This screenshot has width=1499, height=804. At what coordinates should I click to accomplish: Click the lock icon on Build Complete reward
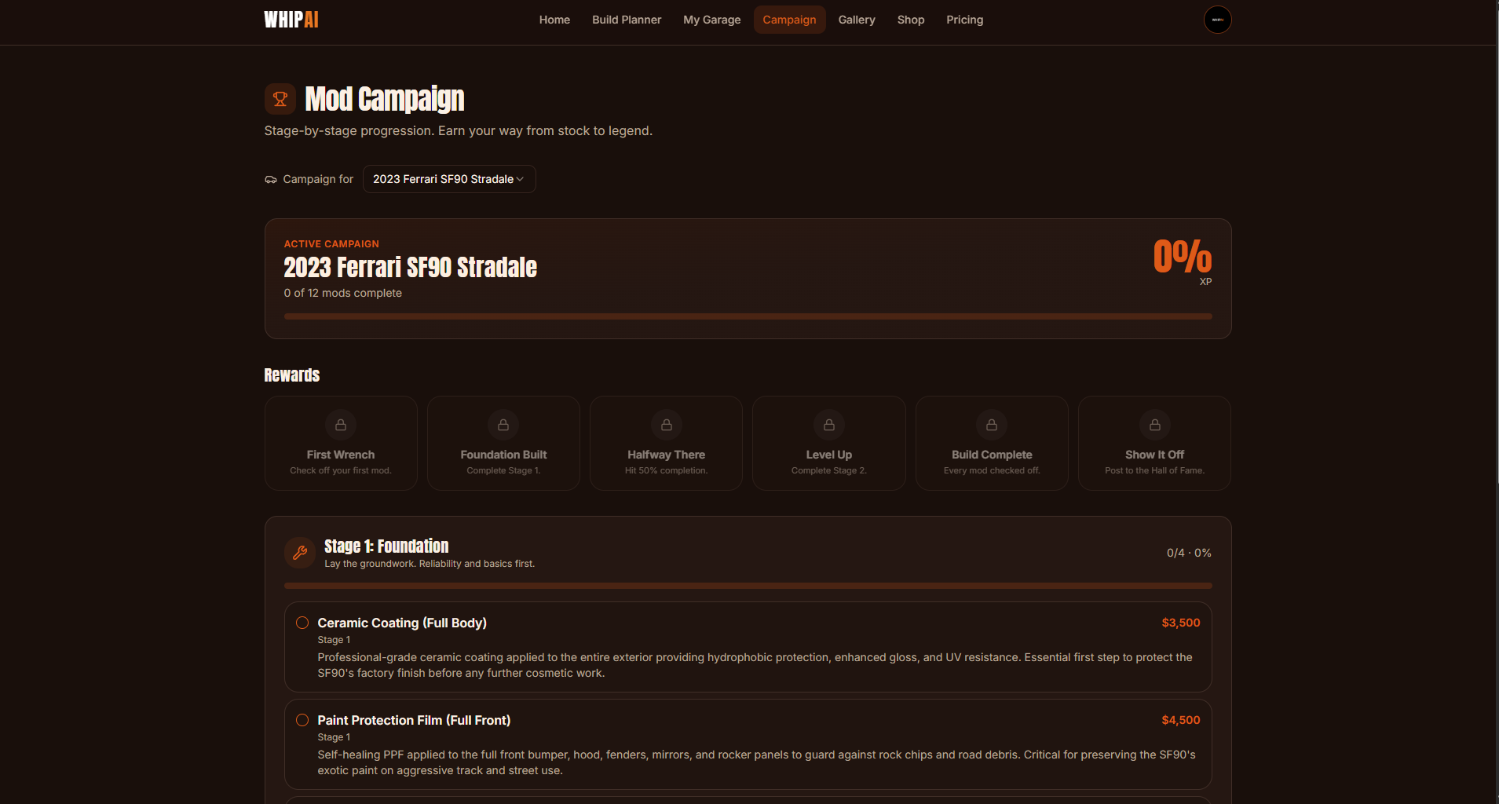[992, 425]
